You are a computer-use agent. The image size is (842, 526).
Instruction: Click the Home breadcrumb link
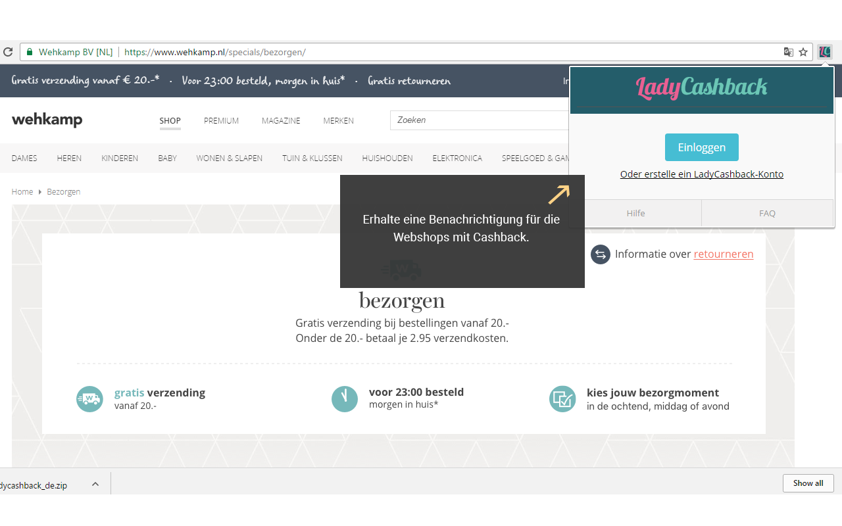click(22, 192)
